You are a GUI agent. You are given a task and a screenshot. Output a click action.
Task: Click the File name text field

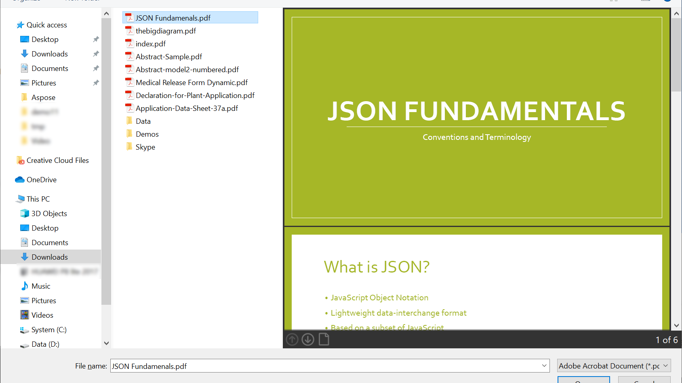pos(323,366)
